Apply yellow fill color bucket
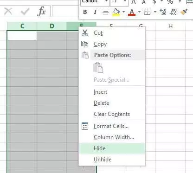 116,12
